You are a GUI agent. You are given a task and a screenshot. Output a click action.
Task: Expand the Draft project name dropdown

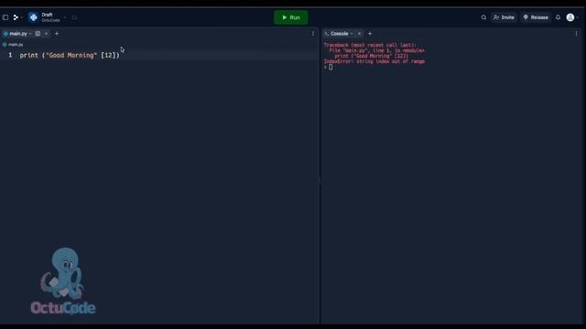click(x=65, y=17)
